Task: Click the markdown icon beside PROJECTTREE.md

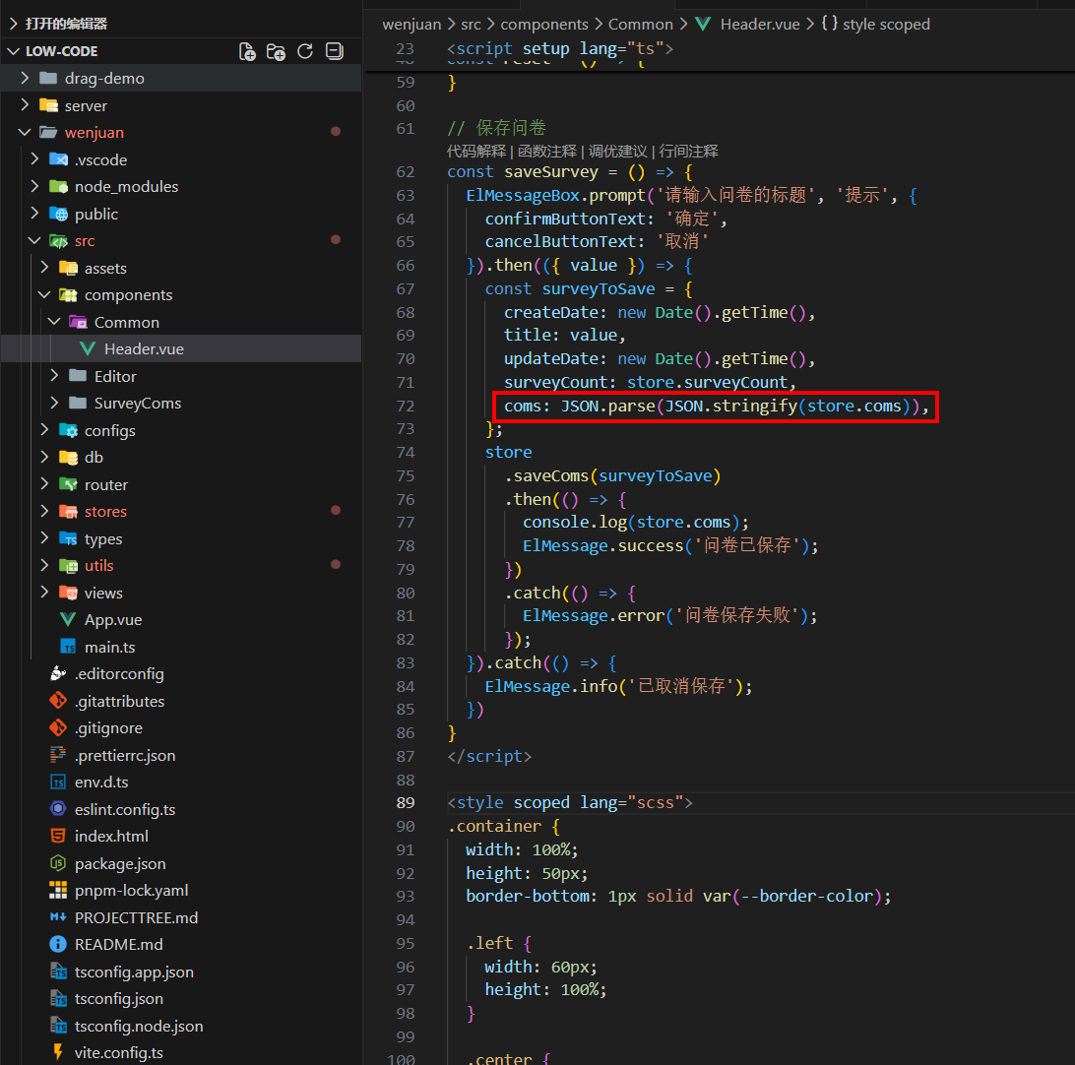Action: 58,917
